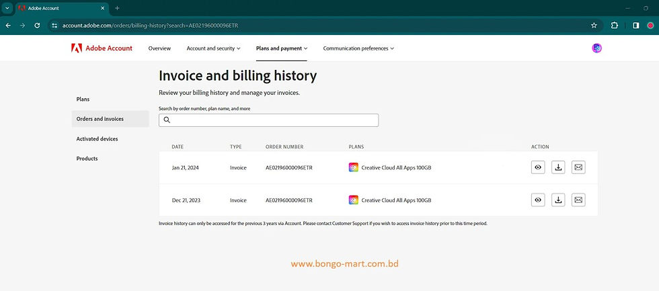Screen dimensions: 659x291
Task: Click Invoice type in Dec 21, 2023 row
Action: [238, 200]
